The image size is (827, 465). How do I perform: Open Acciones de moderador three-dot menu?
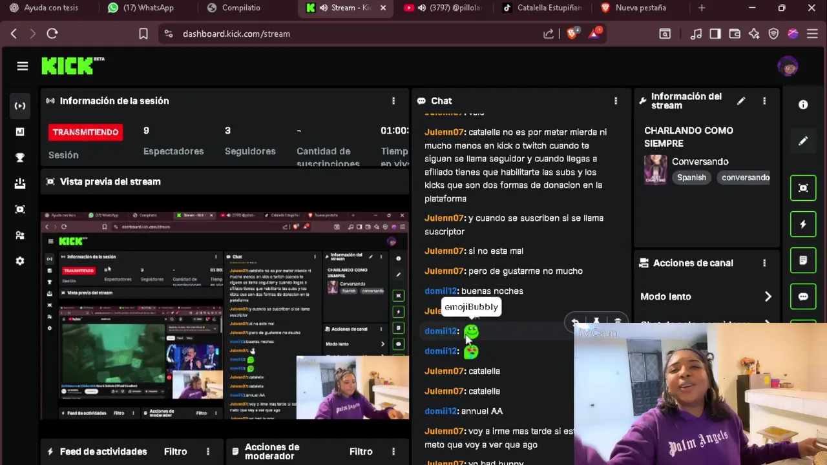[x=393, y=451]
